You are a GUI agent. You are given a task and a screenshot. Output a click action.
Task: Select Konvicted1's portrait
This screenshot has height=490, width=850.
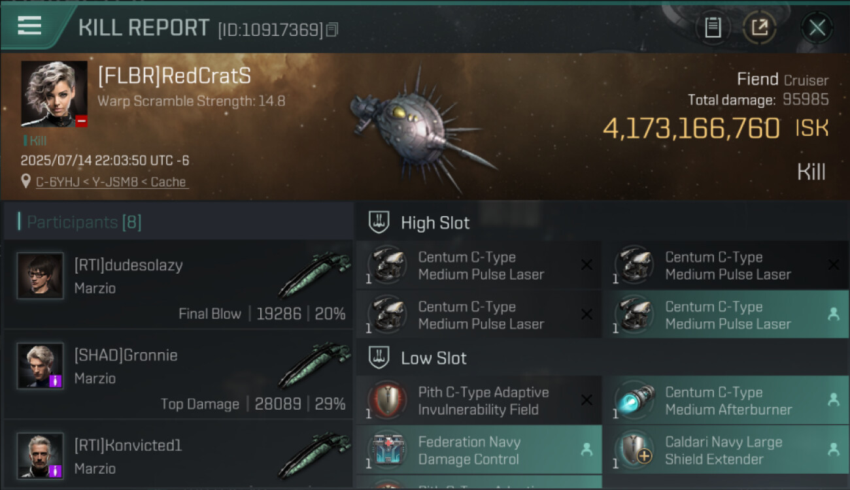41,455
